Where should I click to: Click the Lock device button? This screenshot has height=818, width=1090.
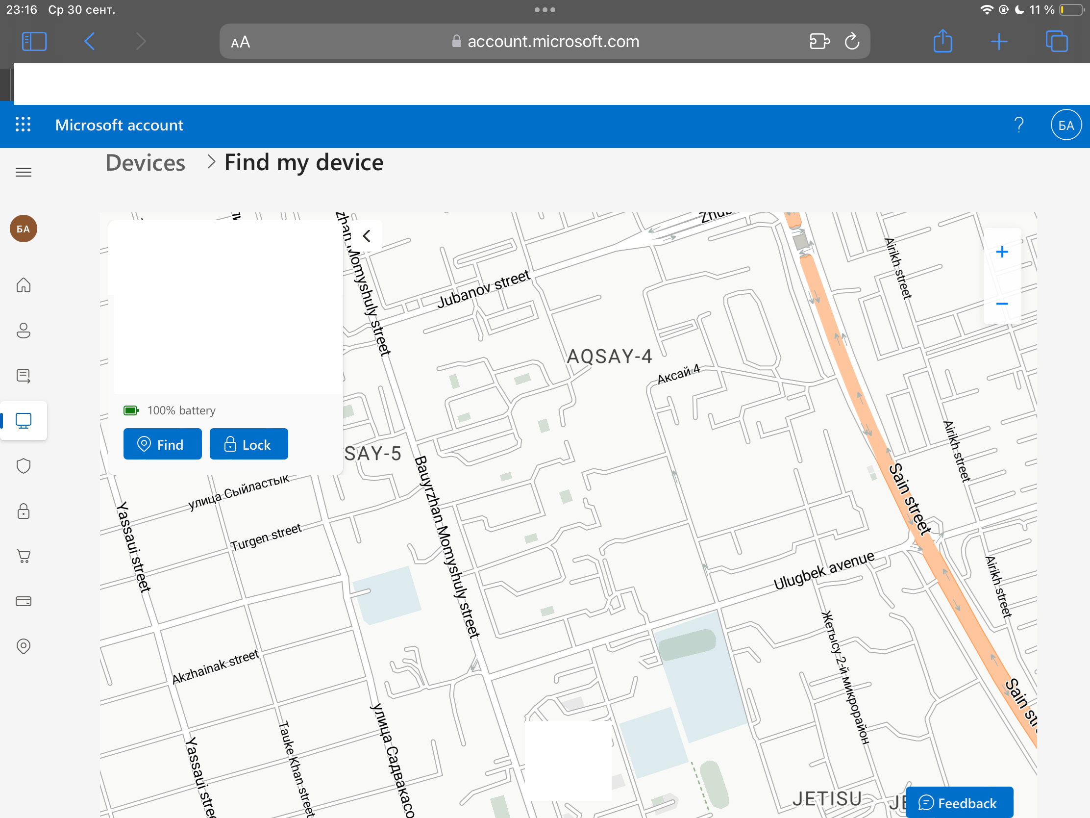point(248,444)
